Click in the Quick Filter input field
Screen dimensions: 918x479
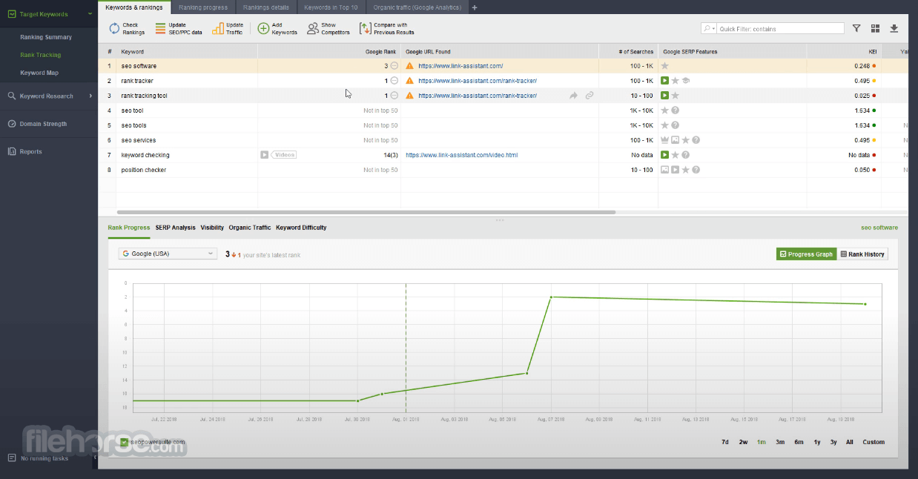(780, 28)
